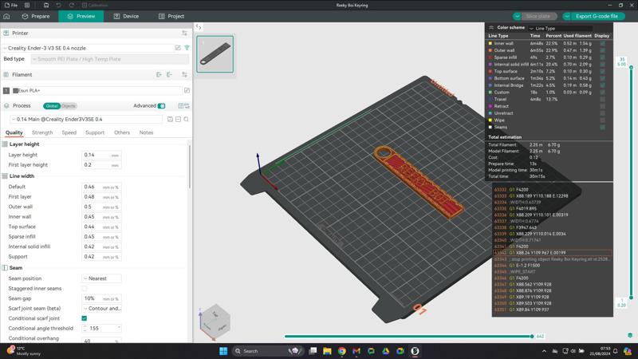Click the printer connection wifi icon

(187, 48)
